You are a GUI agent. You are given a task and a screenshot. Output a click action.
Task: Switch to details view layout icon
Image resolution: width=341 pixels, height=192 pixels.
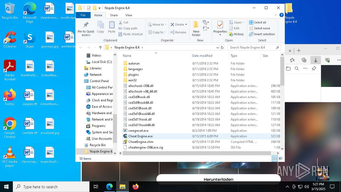pyautogui.click(x=275, y=159)
